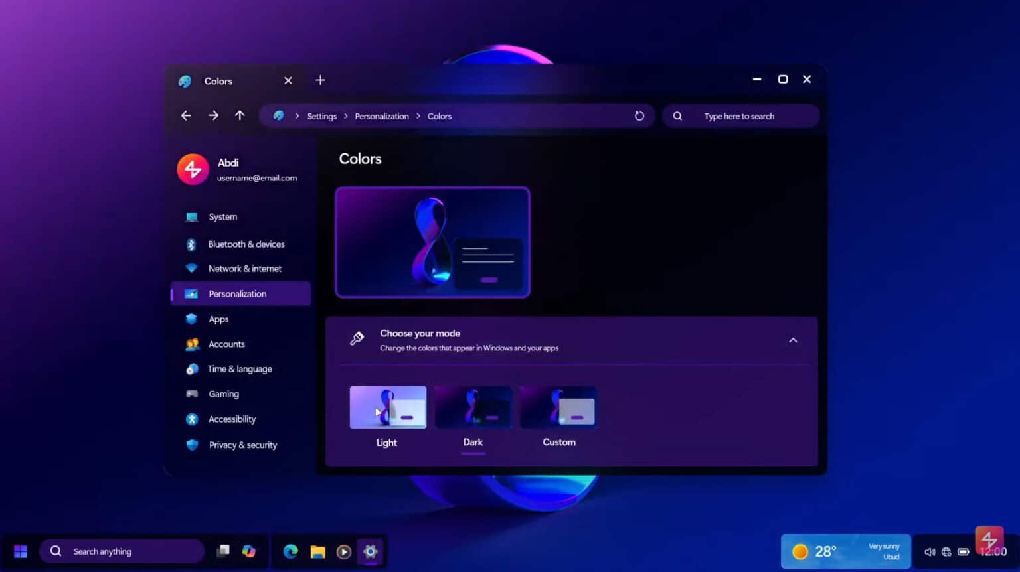The image size is (1020, 572).
Task: Open Gaming settings
Action: point(223,393)
